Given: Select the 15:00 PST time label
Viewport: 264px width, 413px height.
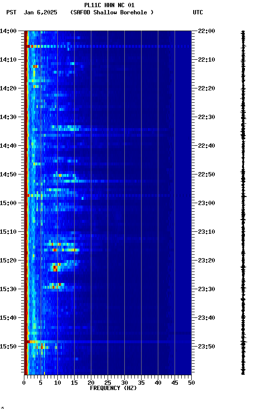Looking at the screenshot, I should (x=8, y=203).
